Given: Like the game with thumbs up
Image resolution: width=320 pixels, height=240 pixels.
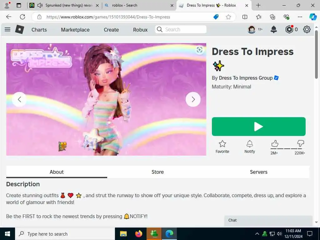Looking at the screenshot, I should 275,144.
